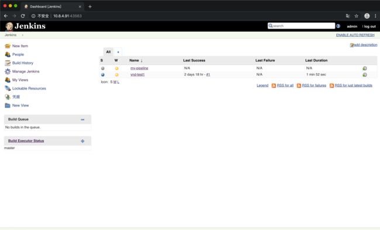This screenshot has width=380, height=230.
Task: Open the New View link
Action: 20,105
